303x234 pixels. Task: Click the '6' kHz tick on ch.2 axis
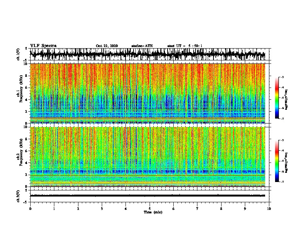coord(26,151)
